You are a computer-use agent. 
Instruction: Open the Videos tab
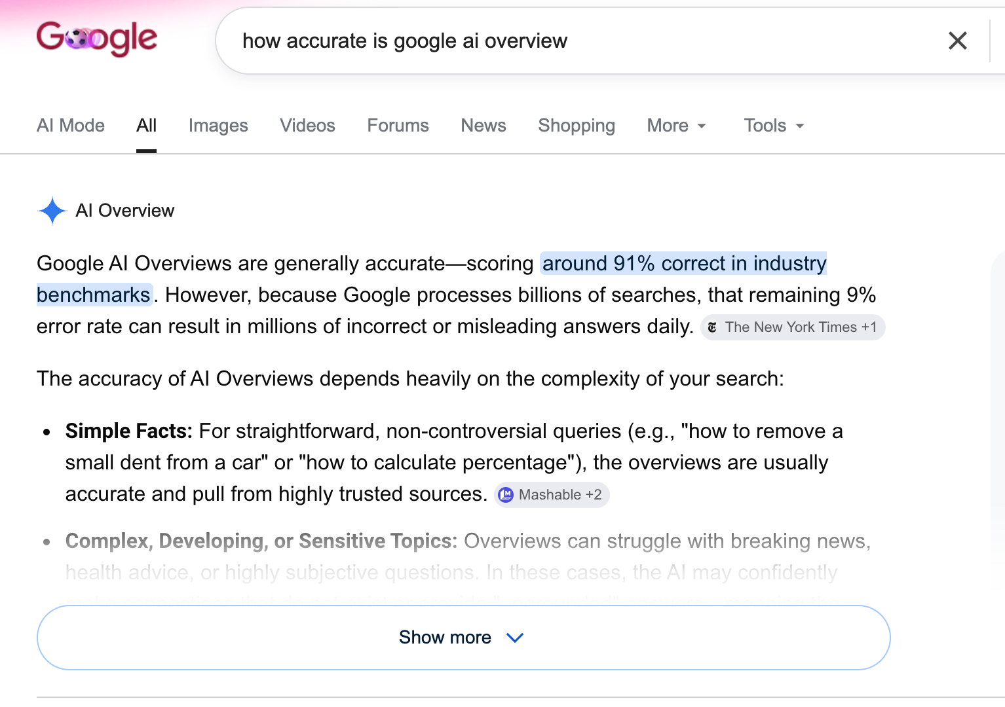pyautogui.click(x=307, y=125)
